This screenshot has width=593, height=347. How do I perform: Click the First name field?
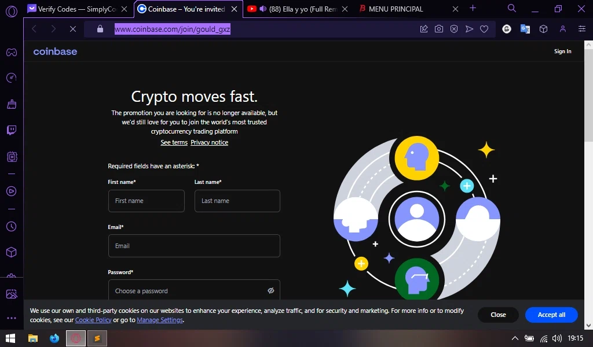coord(147,201)
